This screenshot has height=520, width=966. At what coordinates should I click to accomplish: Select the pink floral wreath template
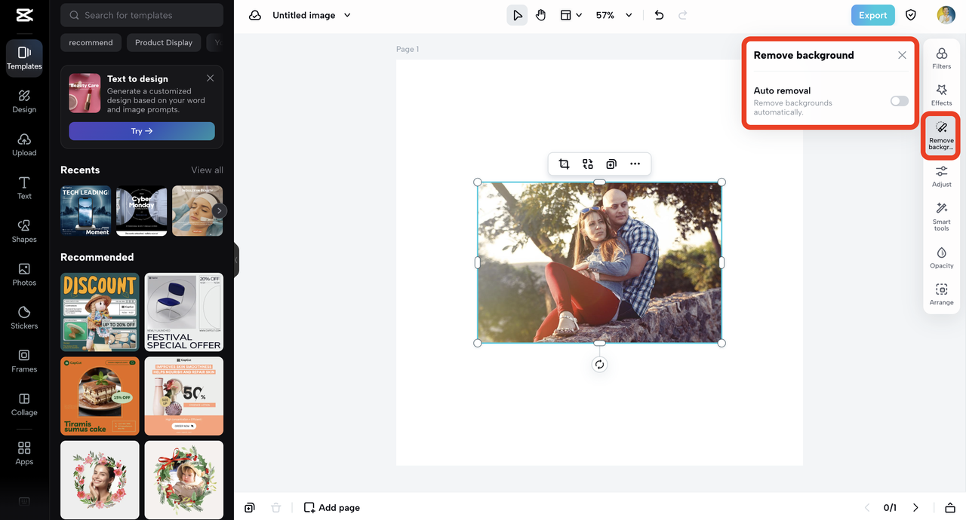tap(100, 479)
